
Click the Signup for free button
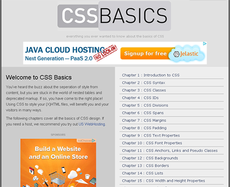click(x=145, y=54)
